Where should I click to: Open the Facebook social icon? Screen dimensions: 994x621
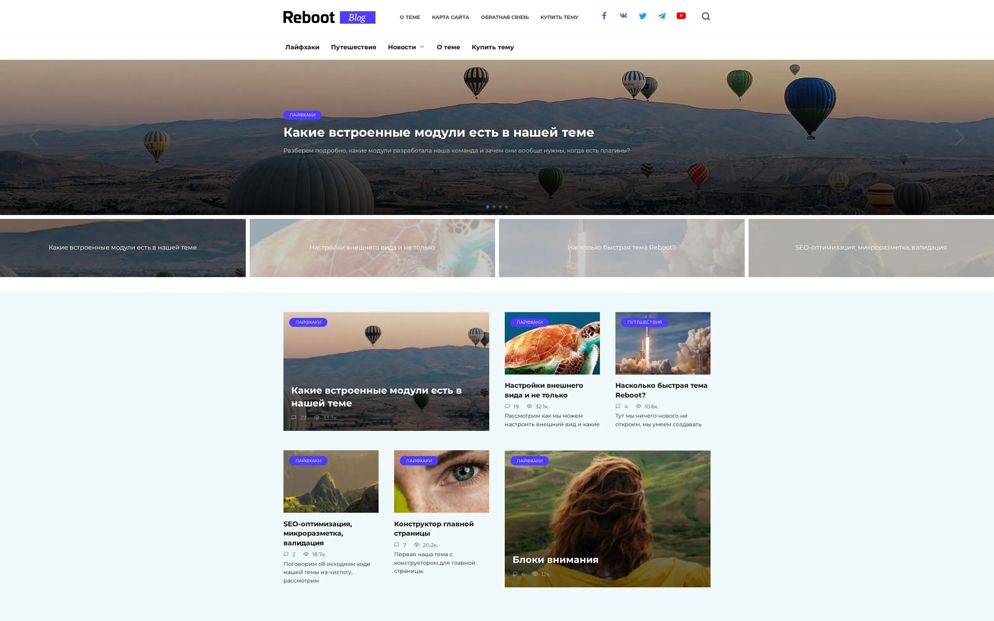(x=604, y=16)
